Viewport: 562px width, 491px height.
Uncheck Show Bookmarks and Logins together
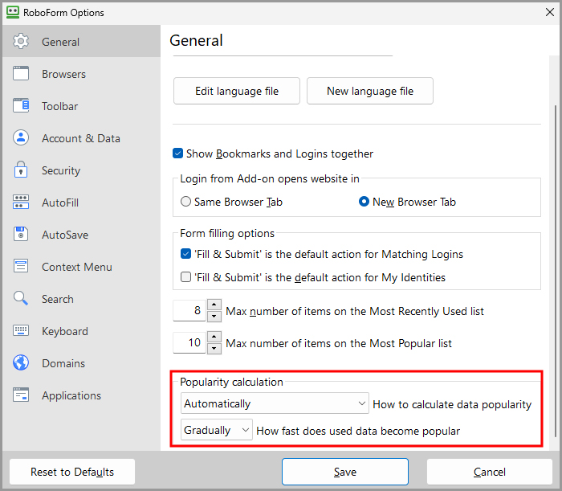pyautogui.click(x=177, y=153)
